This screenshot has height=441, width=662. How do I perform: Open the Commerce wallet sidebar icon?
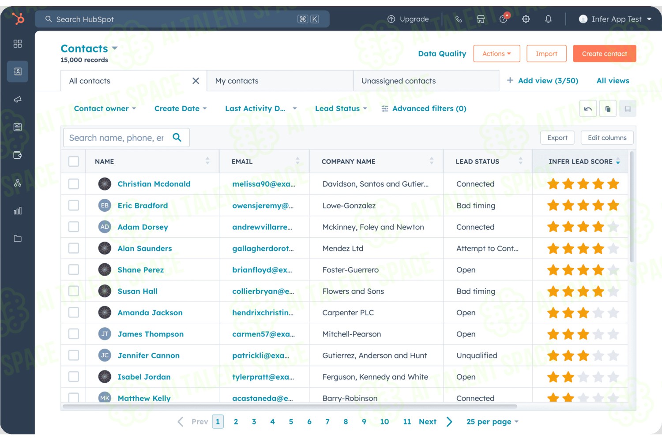coord(18,155)
